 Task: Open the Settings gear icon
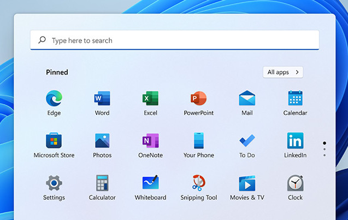54,183
